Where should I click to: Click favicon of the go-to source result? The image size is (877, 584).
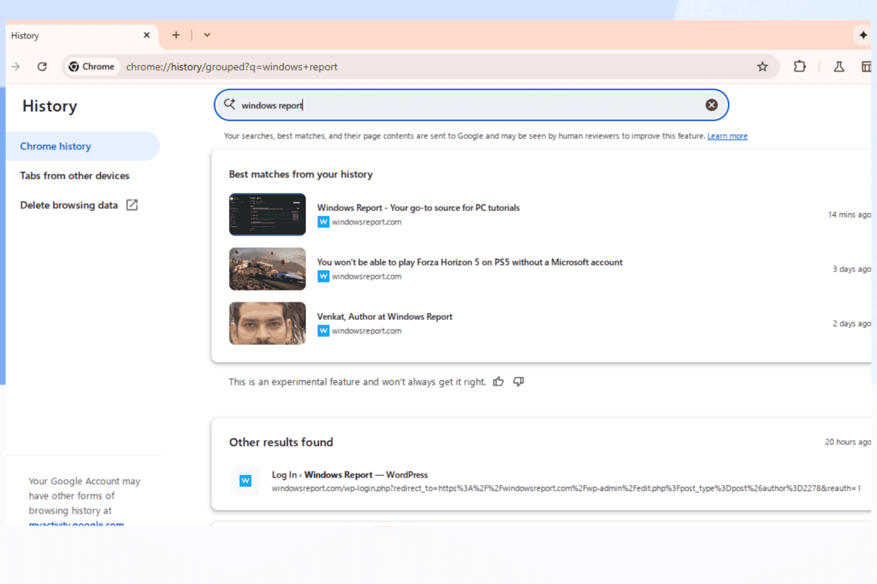pyautogui.click(x=323, y=222)
